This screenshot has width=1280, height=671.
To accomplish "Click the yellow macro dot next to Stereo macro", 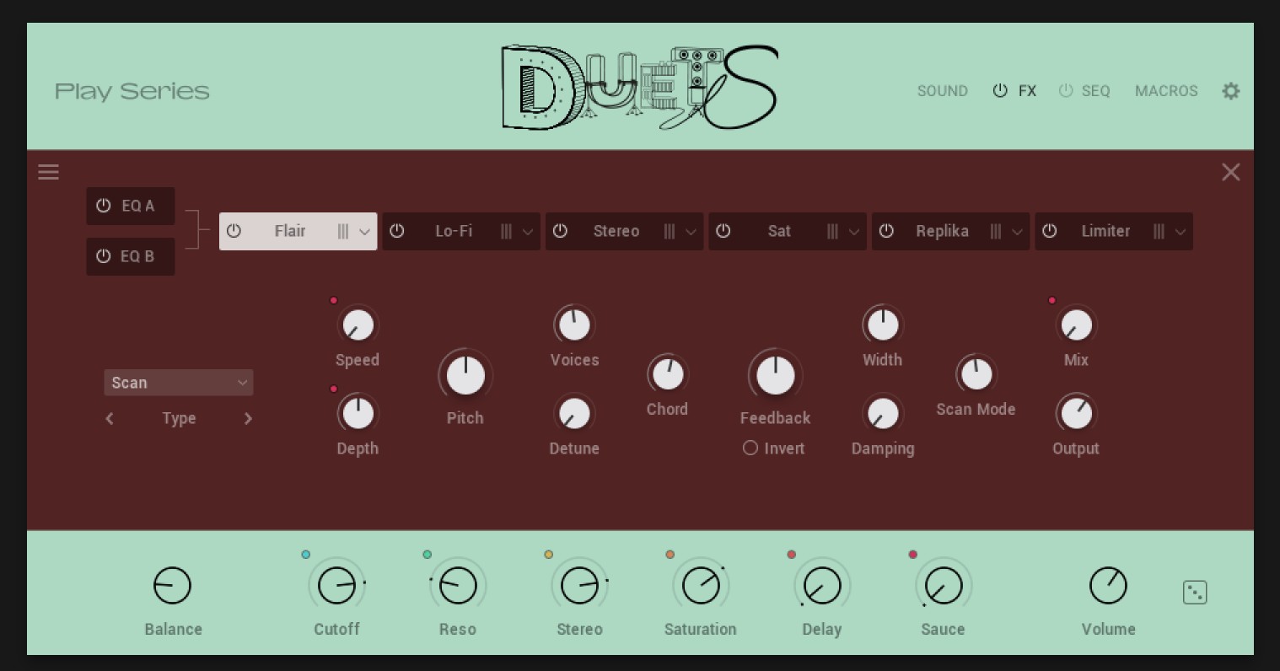I will pos(549,555).
